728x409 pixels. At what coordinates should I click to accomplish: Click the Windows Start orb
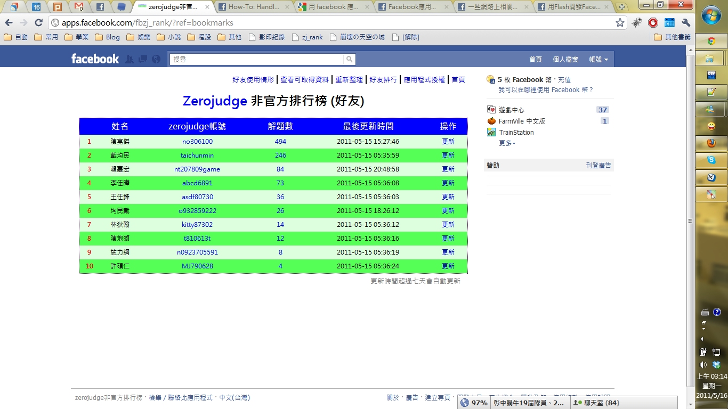coord(711,15)
